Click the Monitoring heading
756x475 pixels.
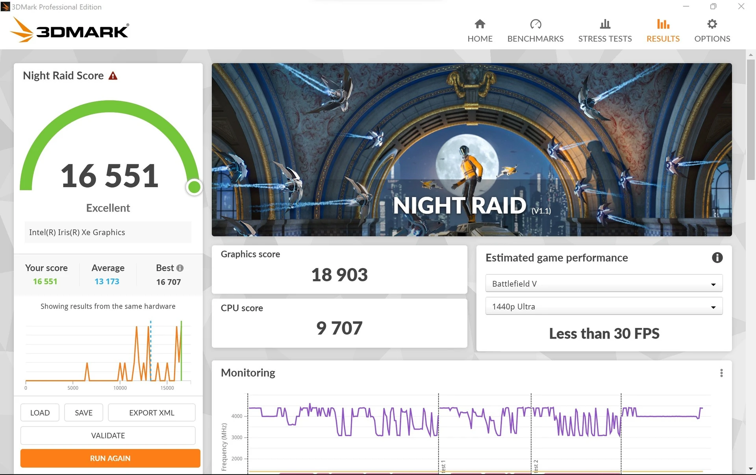point(248,373)
